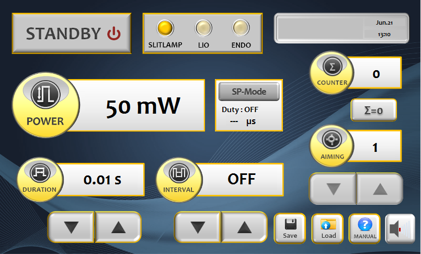Click the COUNTER sigma icon button
This screenshot has height=254, width=421.
pyautogui.click(x=332, y=73)
